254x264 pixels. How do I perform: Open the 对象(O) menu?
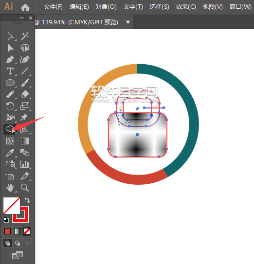point(106,7)
